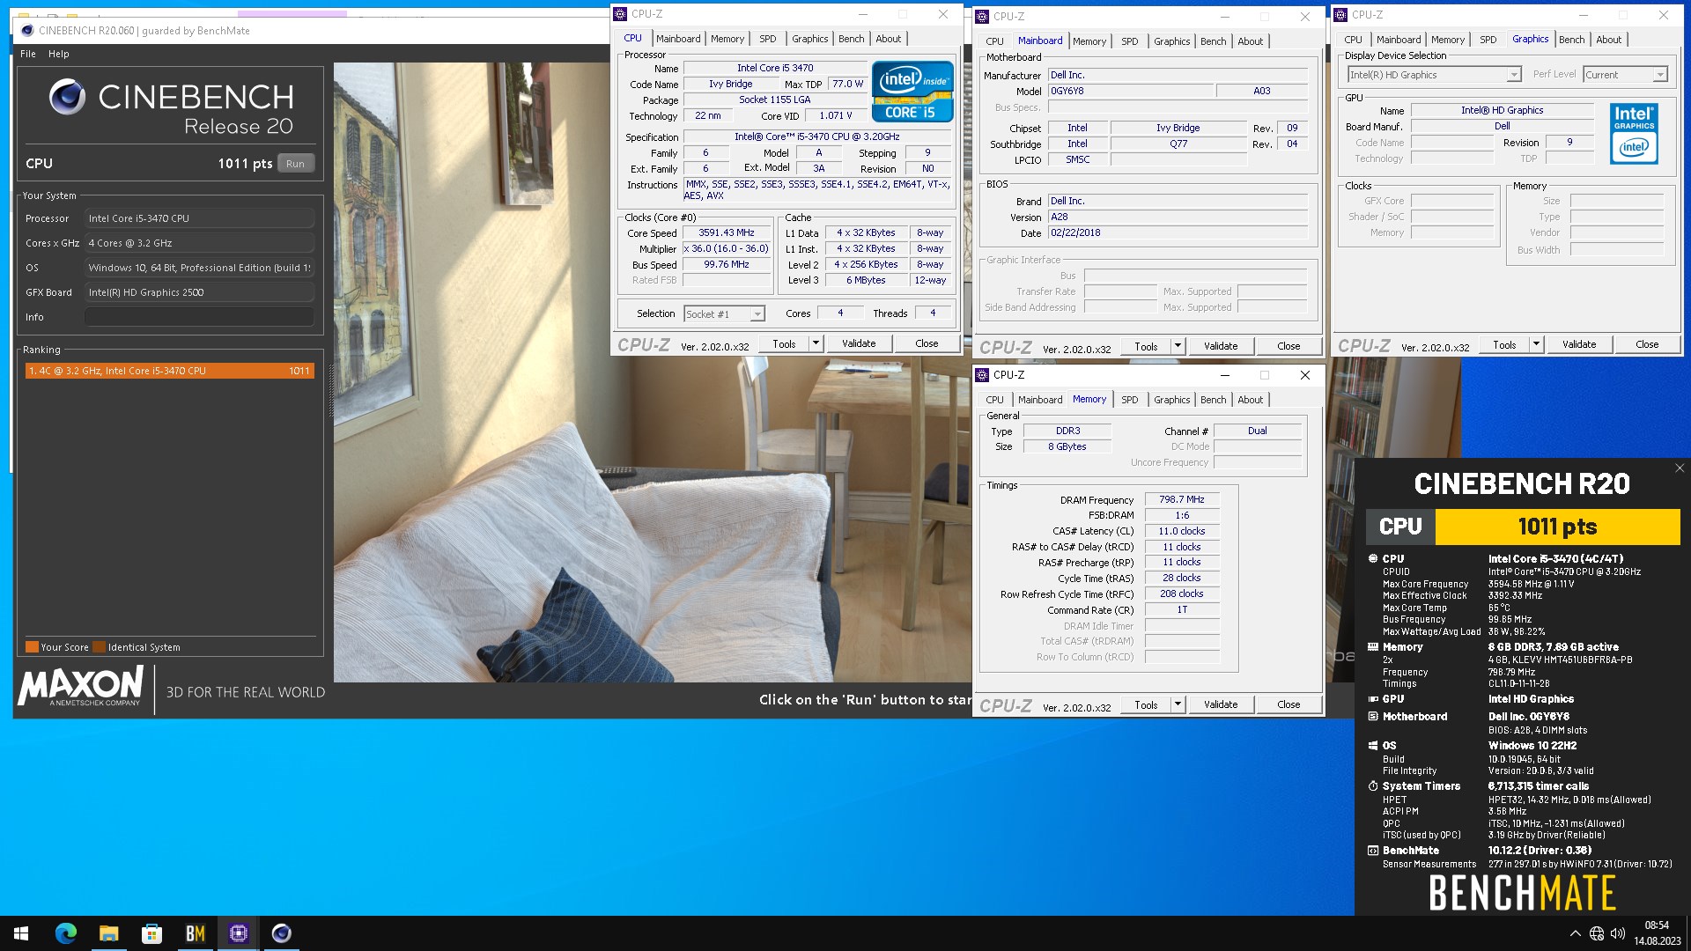Click CPU-Z title icon of the Memory window
This screenshot has height=951, width=1691.
click(982, 374)
